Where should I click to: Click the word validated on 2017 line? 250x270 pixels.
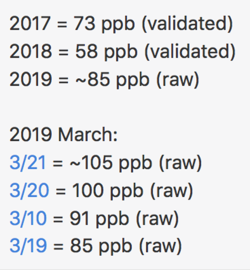[x=187, y=24]
